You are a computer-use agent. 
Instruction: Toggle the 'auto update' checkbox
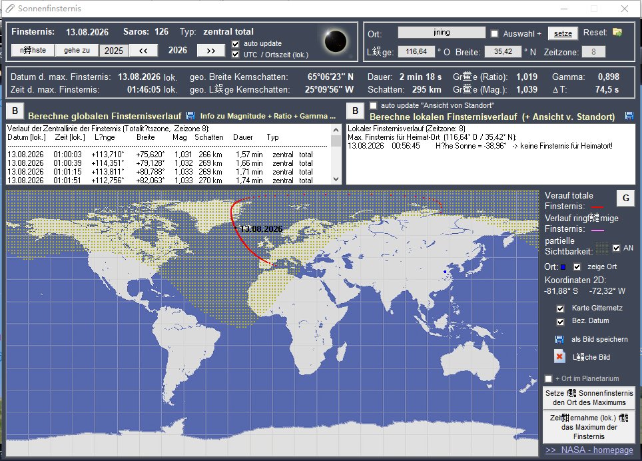[236, 44]
